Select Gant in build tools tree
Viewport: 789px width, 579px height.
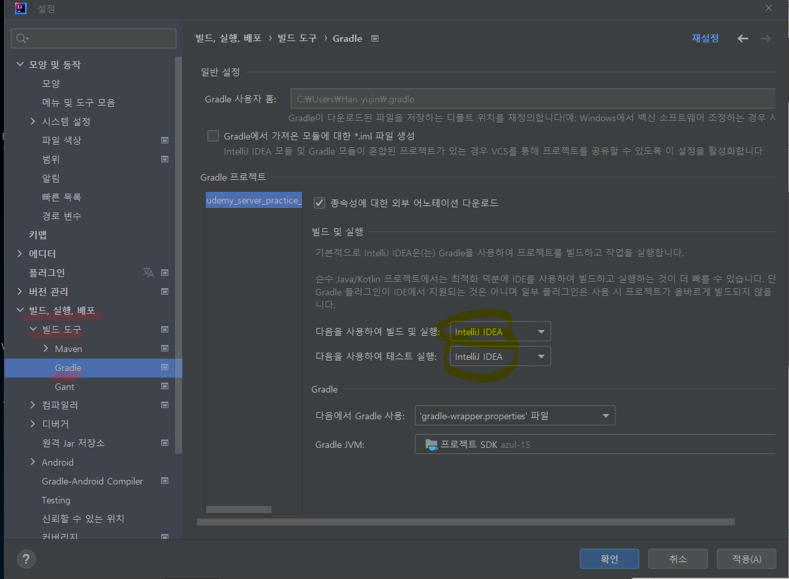click(65, 387)
